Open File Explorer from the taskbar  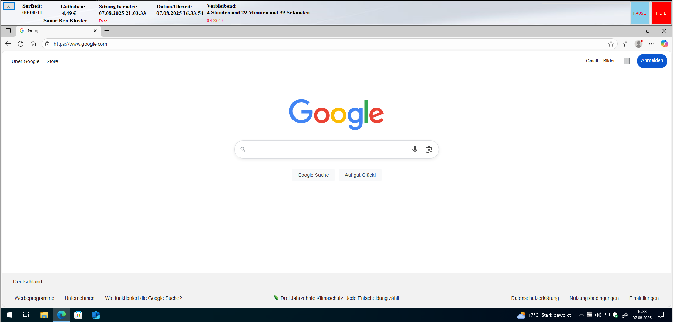[44, 315]
